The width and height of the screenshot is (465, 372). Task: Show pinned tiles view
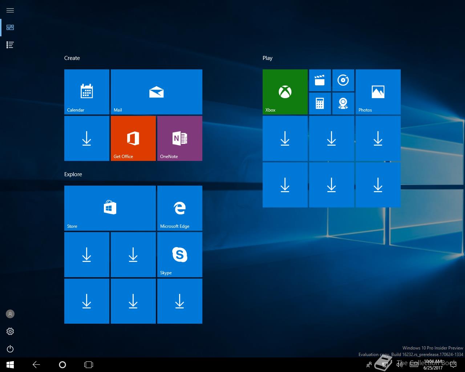10,28
